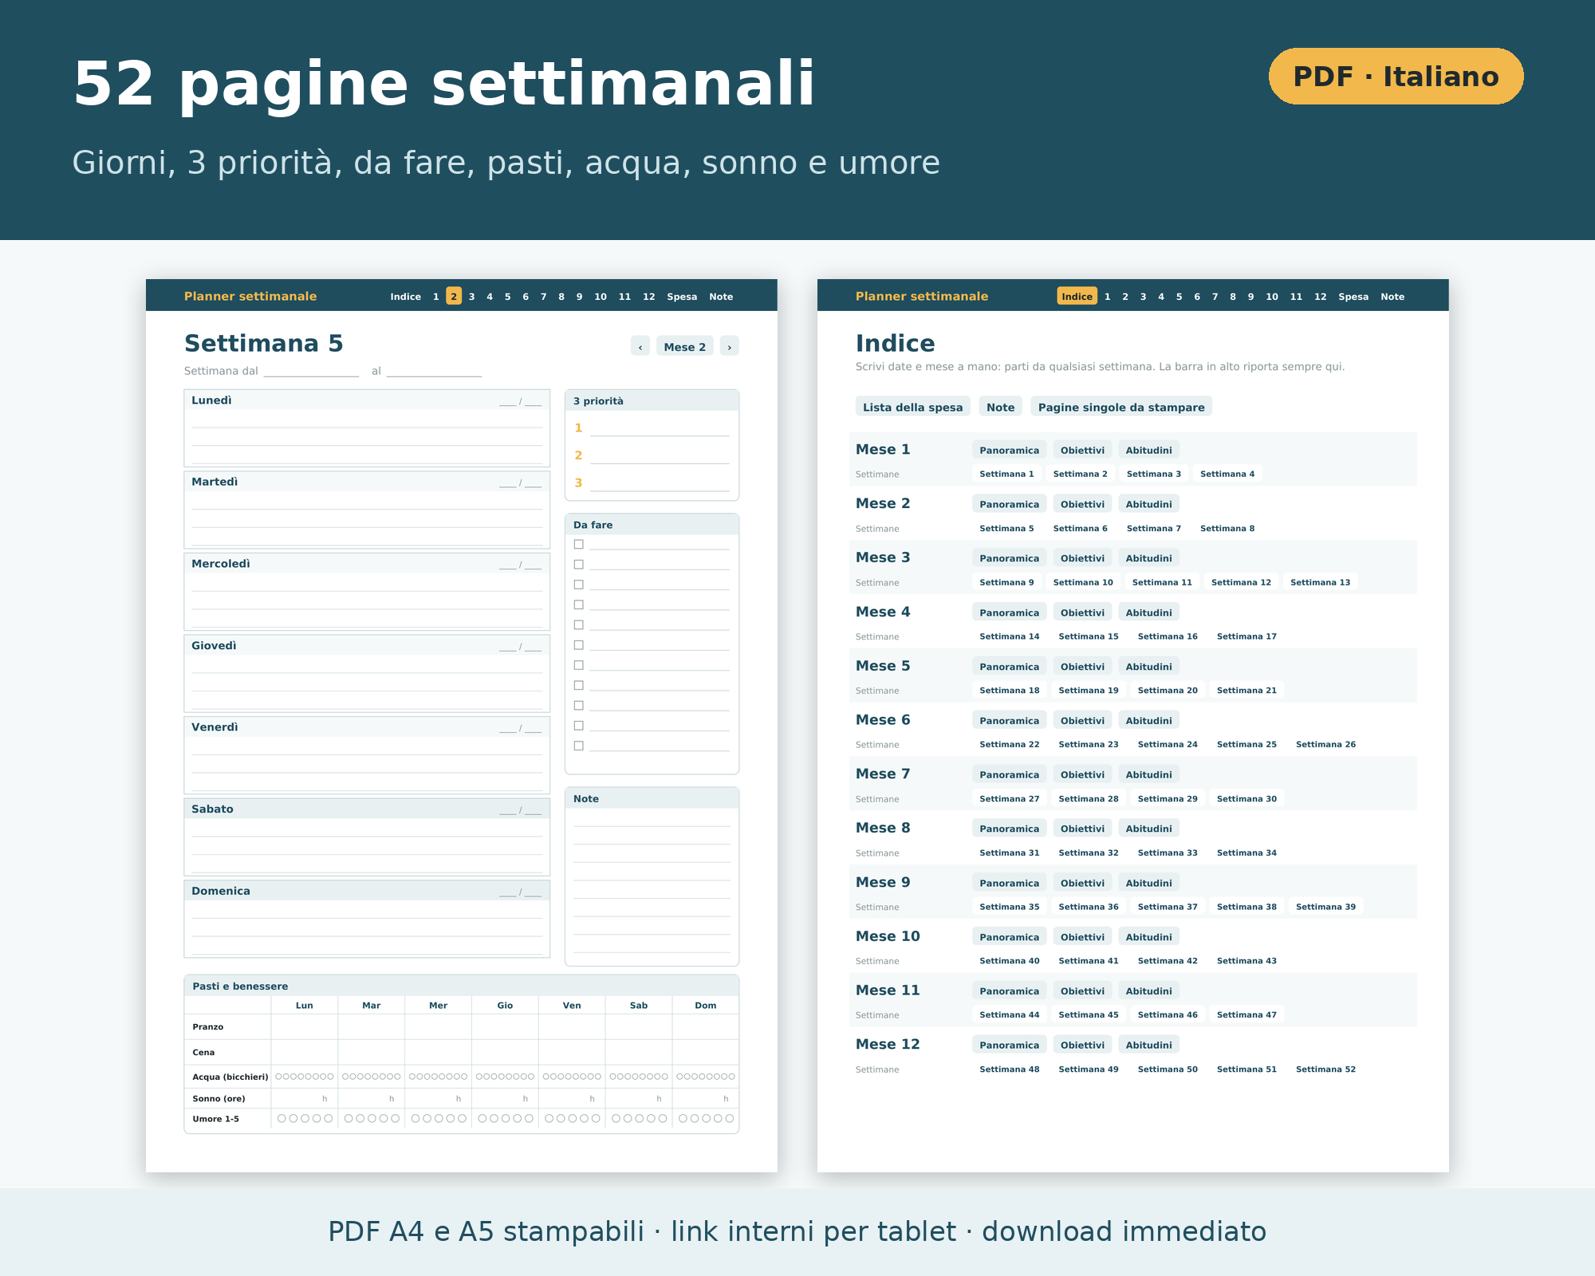
Task: Go to Settimana 5 link in Indice
Action: 1006,528
